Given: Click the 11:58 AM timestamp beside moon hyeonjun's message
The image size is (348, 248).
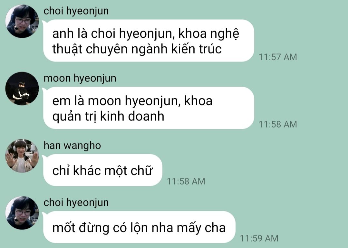Looking at the screenshot, I should pyautogui.click(x=278, y=124).
